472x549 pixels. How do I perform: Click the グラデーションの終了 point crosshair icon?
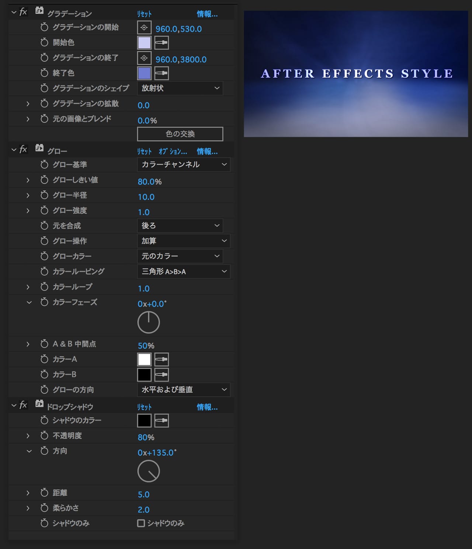pyautogui.click(x=144, y=58)
